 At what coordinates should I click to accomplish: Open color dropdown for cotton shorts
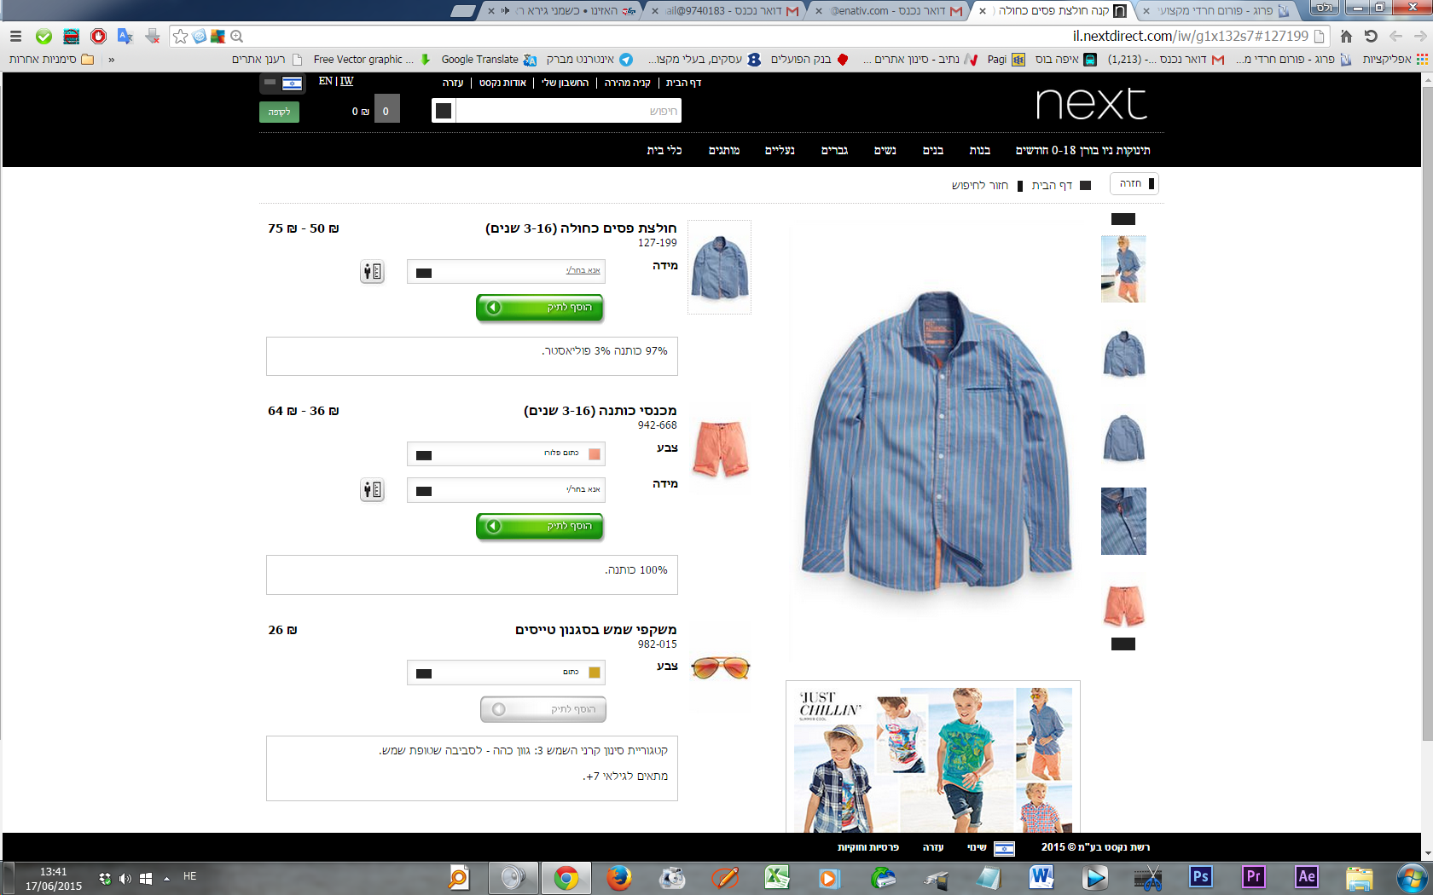[506, 454]
